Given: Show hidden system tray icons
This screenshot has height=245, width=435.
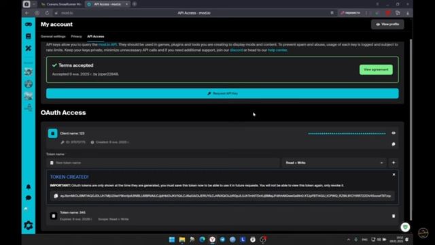Looking at the screenshot, I should [x=349, y=240].
